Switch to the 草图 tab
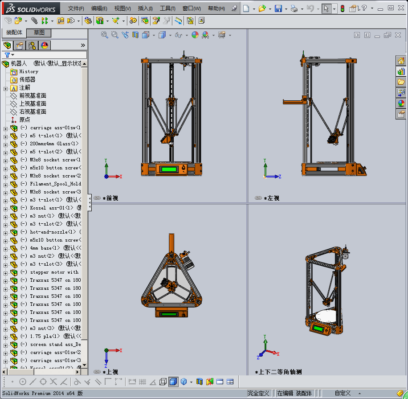The width and height of the screenshot is (408, 399). (x=39, y=33)
